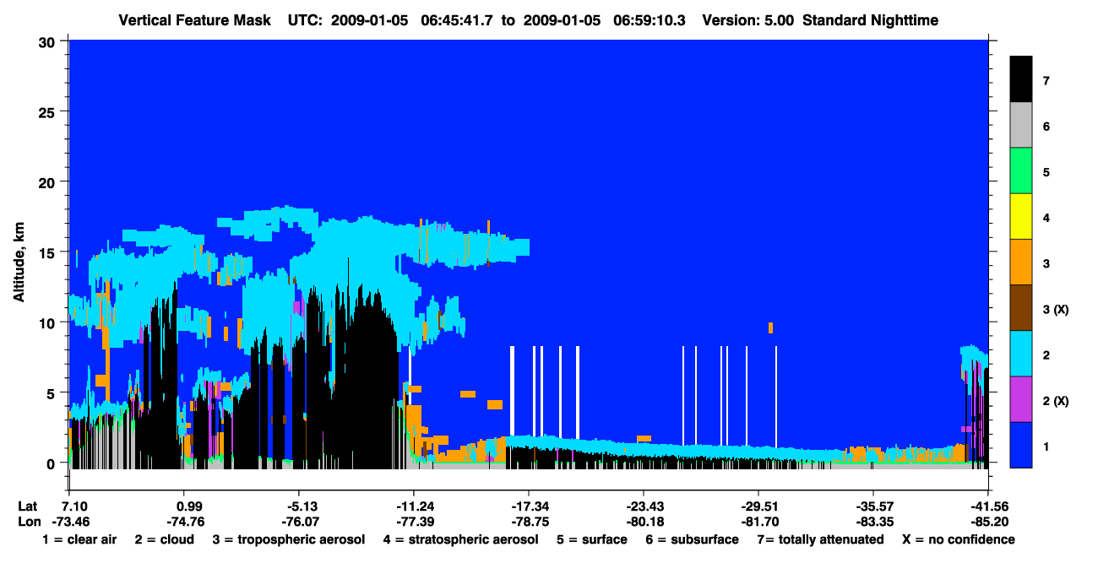The height and width of the screenshot is (563, 1098).
Task: Click the legend text 'X = no confidence'
Action: click(958, 539)
